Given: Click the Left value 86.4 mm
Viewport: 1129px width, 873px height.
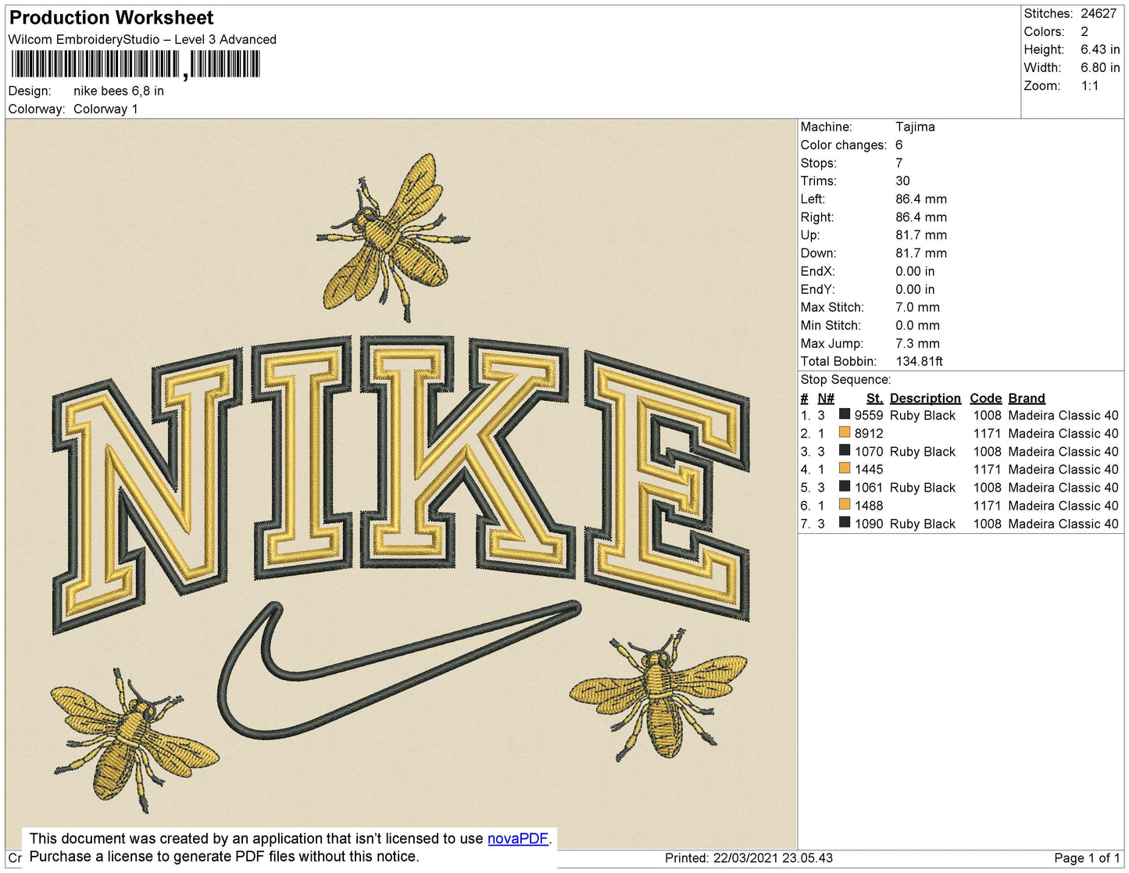Looking at the screenshot, I should click(x=921, y=199).
